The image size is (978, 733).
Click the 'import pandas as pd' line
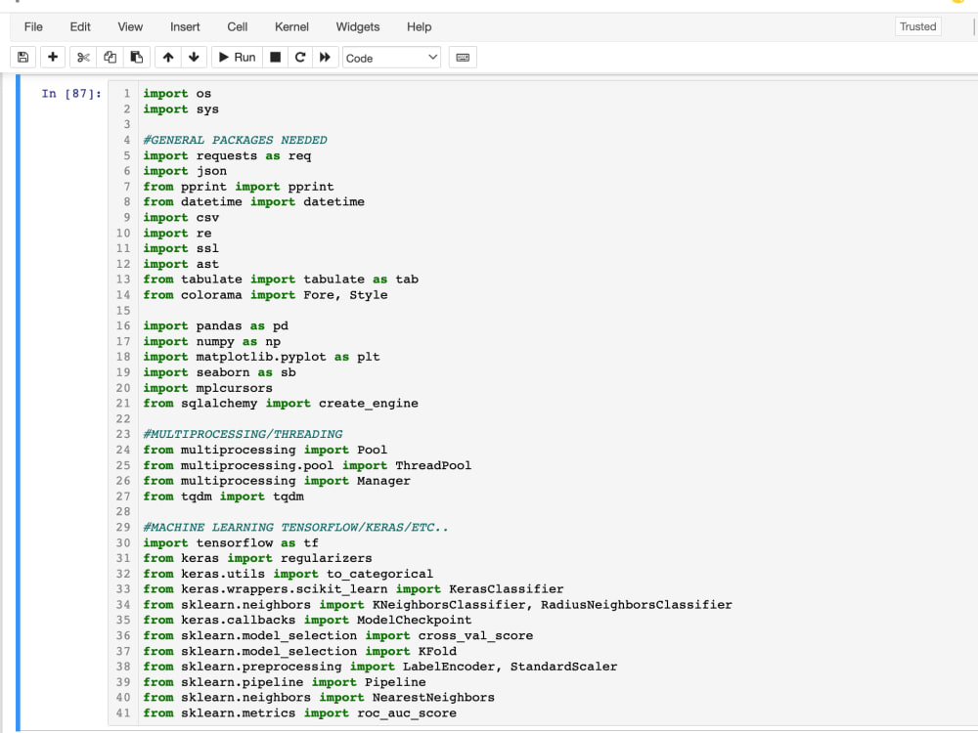point(216,326)
